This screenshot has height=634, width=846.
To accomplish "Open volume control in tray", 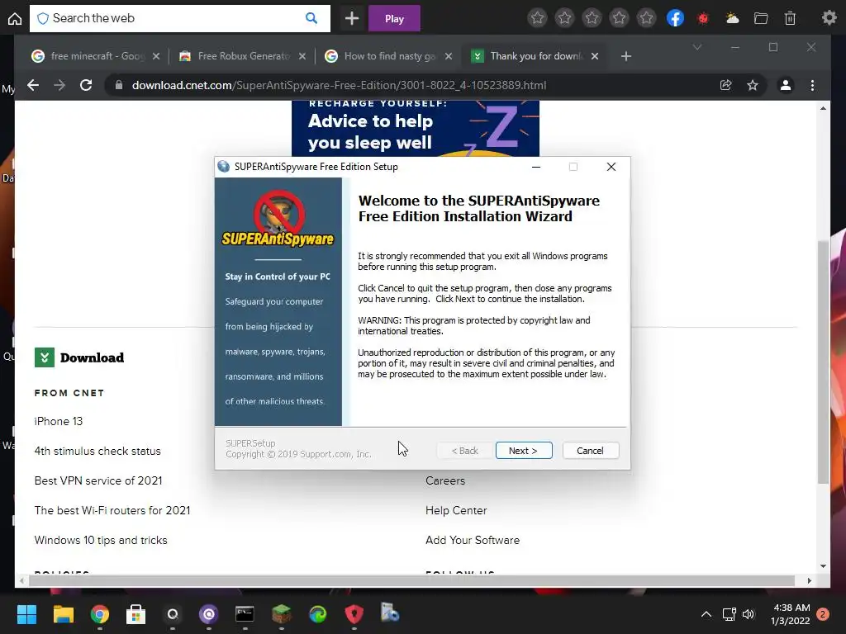I will pos(749,614).
